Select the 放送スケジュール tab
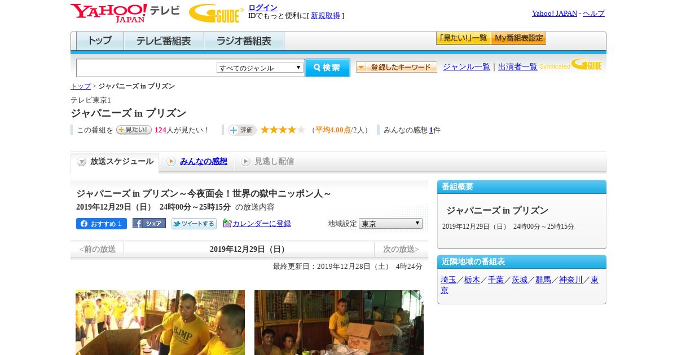This screenshot has height=355, width=677. point(115,162)
